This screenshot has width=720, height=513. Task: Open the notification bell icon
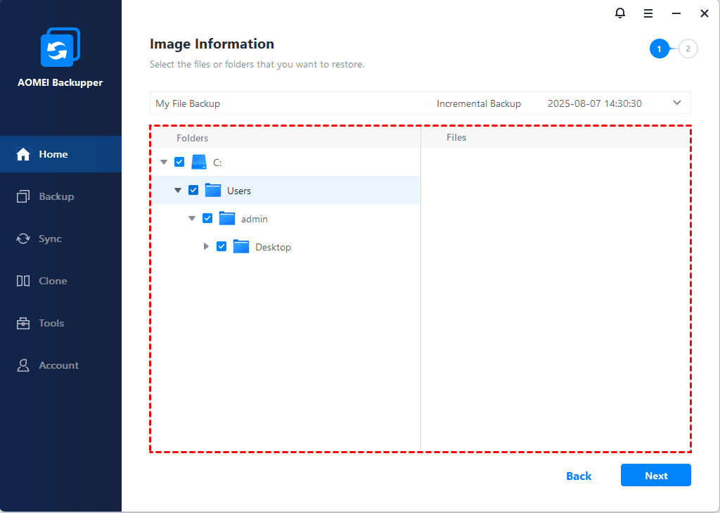coord(619,13)
